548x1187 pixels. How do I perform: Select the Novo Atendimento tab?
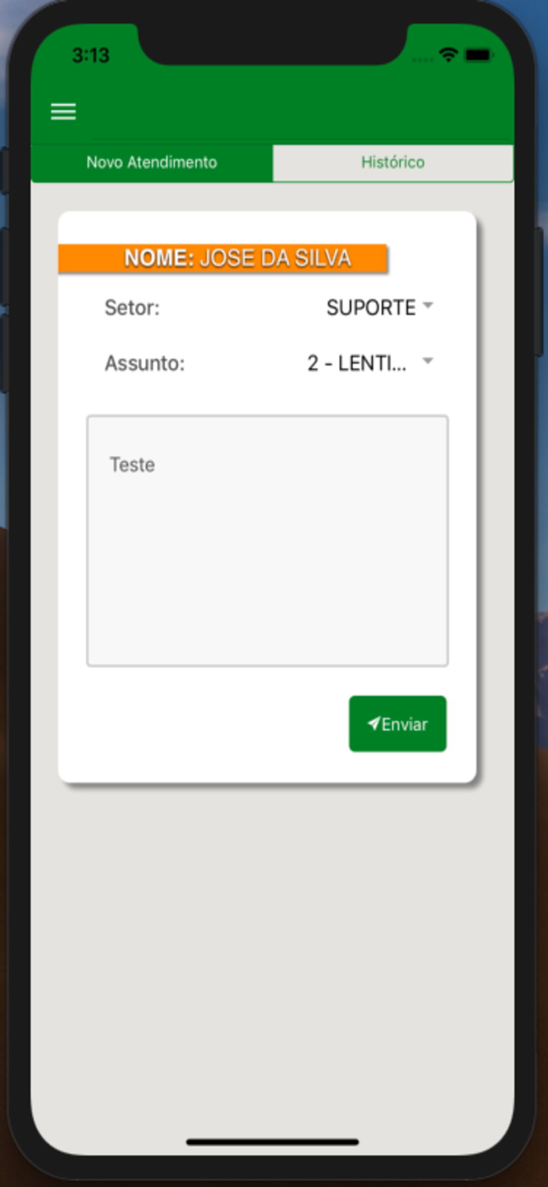(x=152, y=163)
